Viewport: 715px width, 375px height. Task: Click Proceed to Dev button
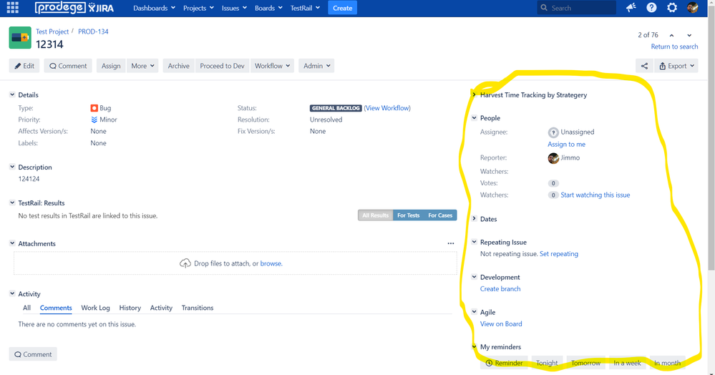pyautogui.click(x=222, y=66)
